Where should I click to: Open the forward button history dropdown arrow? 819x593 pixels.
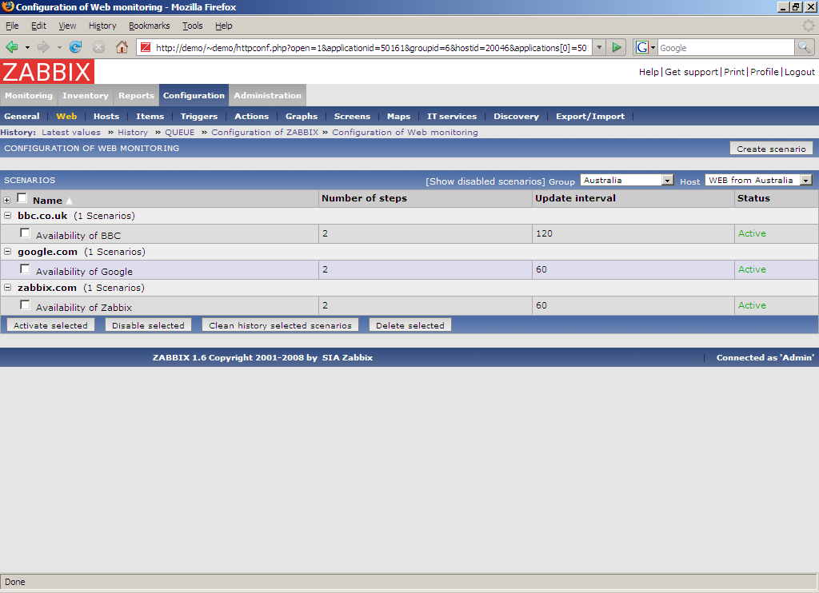[59, 47]
